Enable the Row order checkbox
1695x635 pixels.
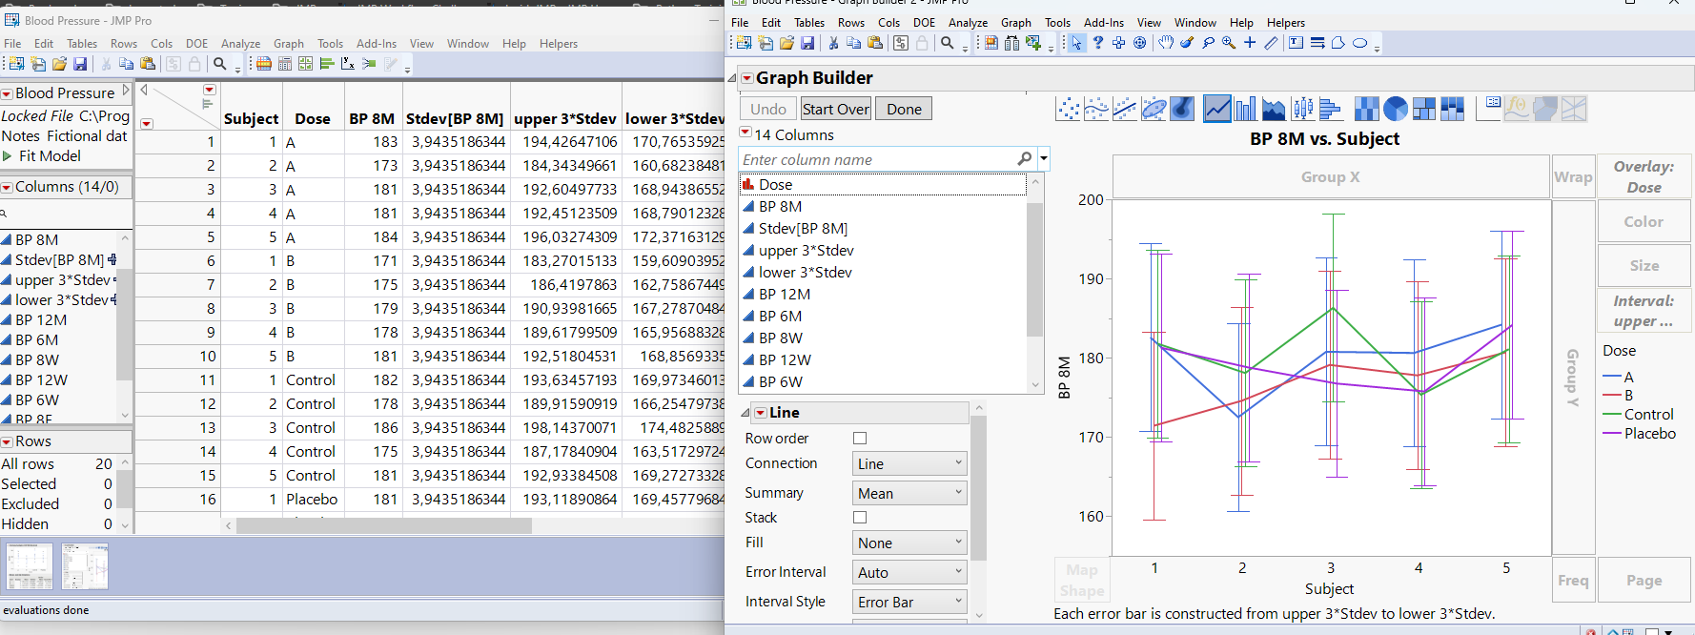click(x=860, y=439)
